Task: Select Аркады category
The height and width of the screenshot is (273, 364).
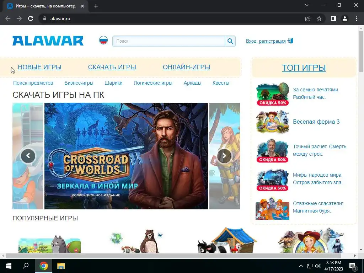Action: point(192,83)
